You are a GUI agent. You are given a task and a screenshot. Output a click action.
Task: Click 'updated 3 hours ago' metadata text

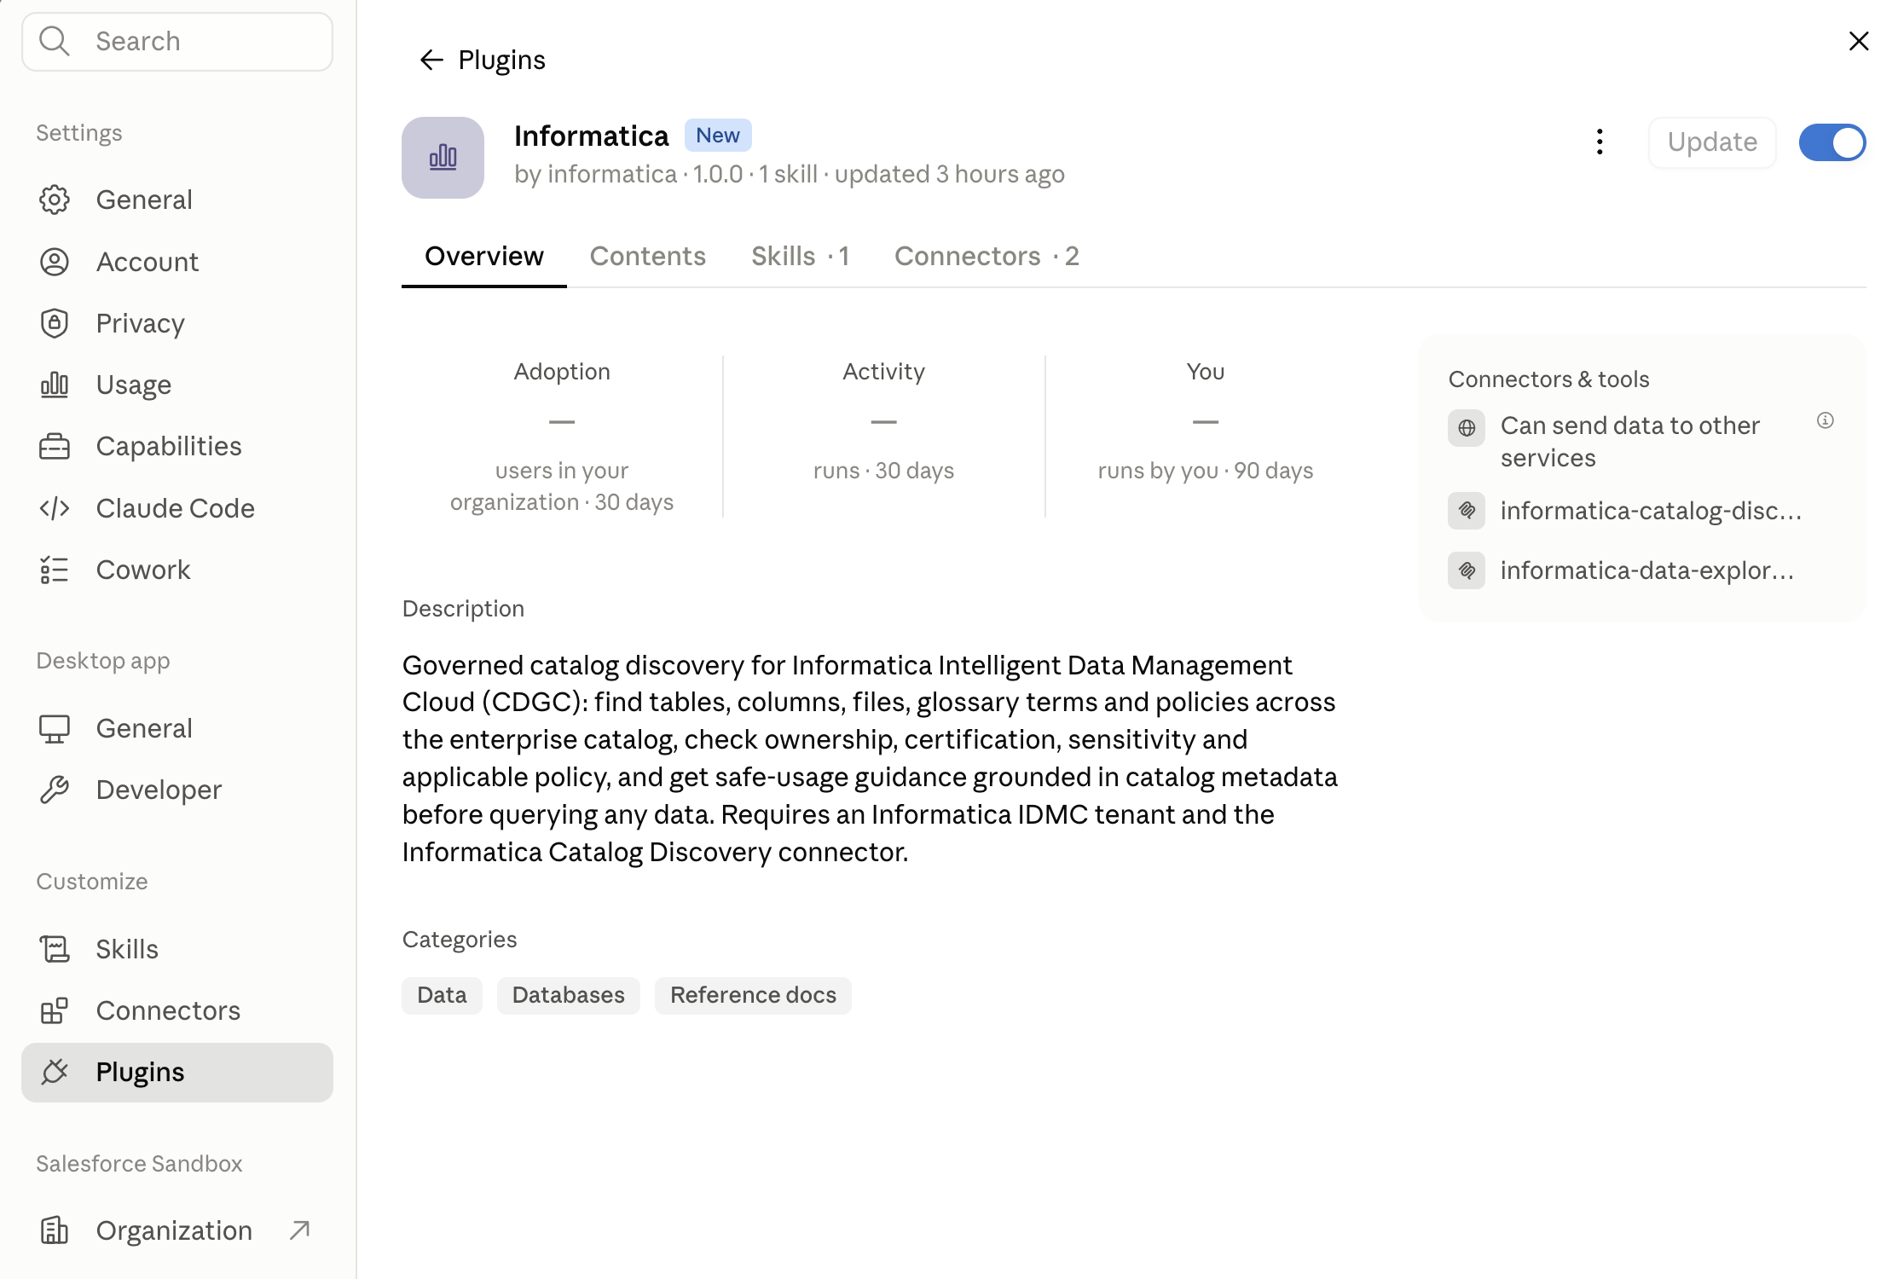(x=949, y=174)
